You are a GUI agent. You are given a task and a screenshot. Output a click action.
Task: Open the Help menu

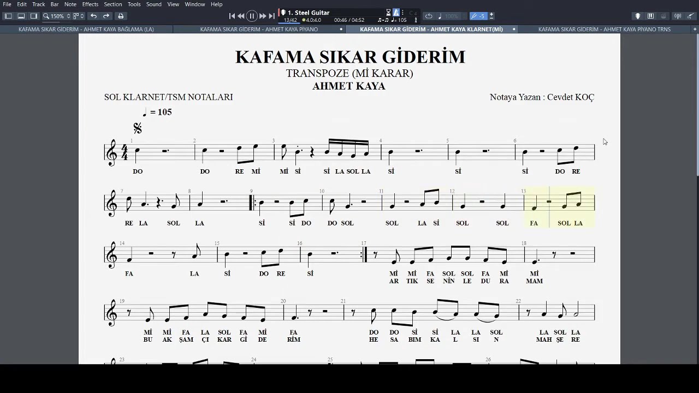217,4
